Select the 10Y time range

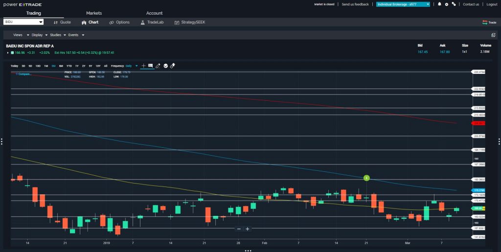98,66
